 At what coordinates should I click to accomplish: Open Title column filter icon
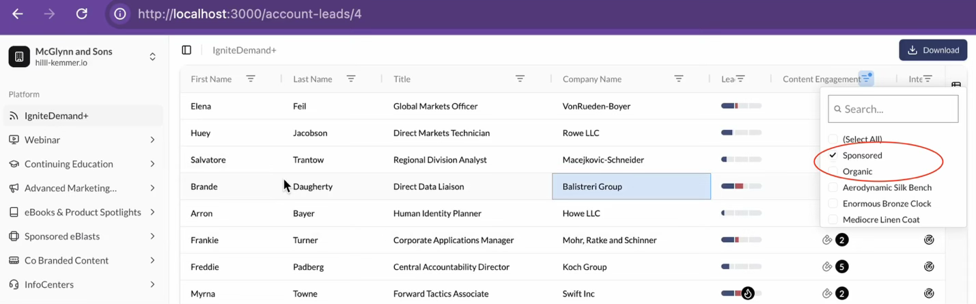pyautogui.click(x=520, y=79)
